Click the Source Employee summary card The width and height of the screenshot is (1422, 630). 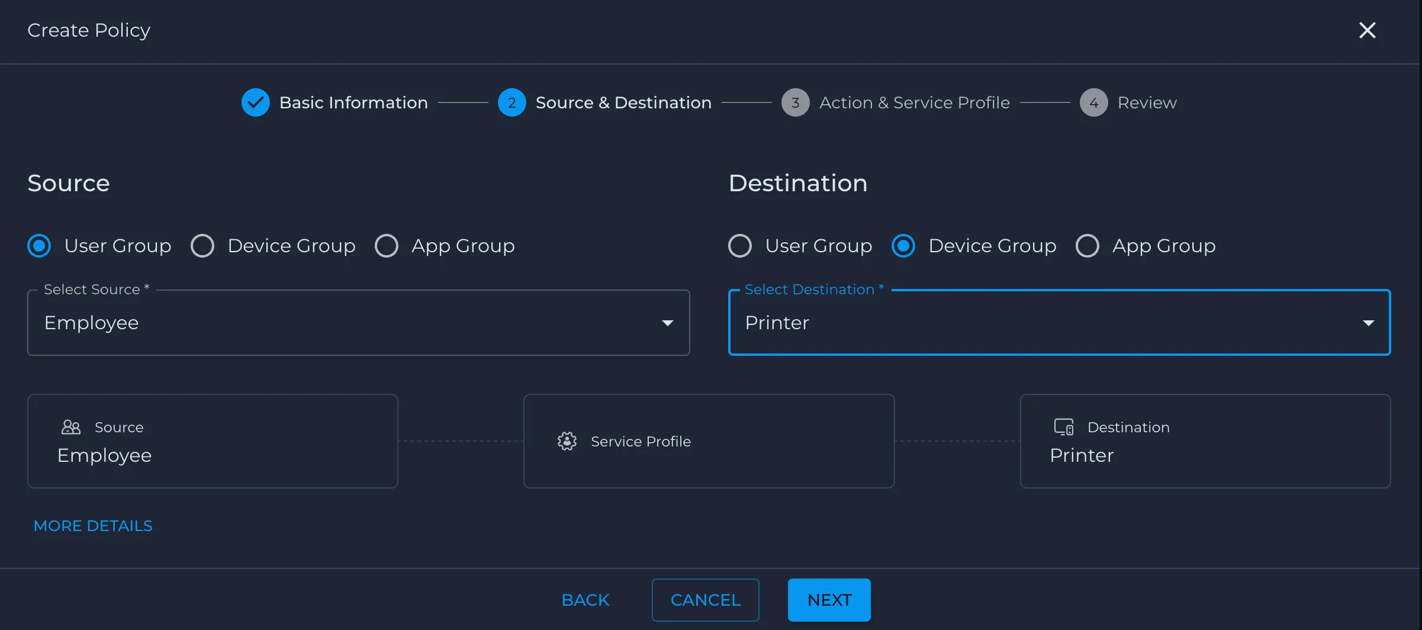click(213, 441)
